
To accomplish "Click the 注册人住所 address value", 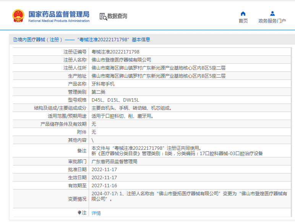I will (x=159, y=68).
